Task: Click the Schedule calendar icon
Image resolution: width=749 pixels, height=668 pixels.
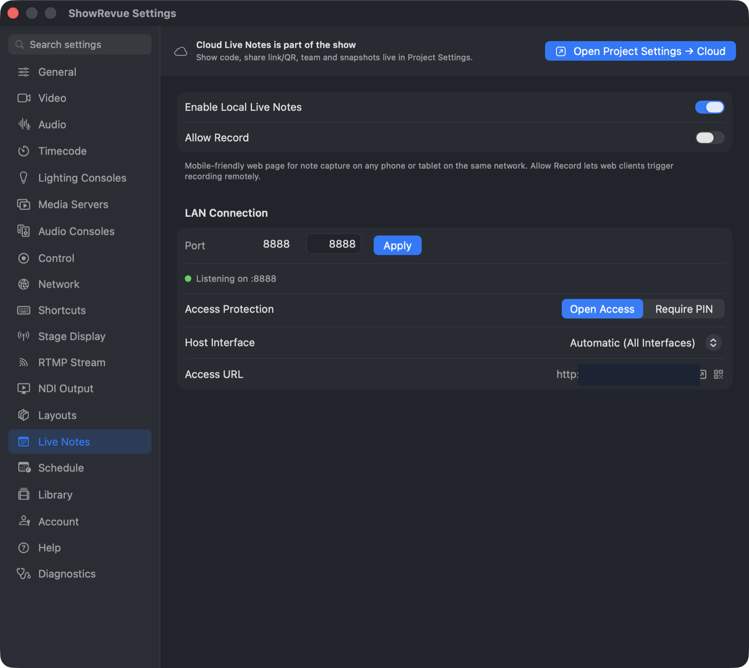Action: pyautogui.click(x=24, y=468)
